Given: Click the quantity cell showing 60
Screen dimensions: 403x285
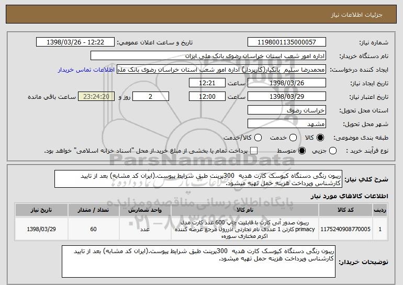Looking at the screenshot, I should point(93,229).
